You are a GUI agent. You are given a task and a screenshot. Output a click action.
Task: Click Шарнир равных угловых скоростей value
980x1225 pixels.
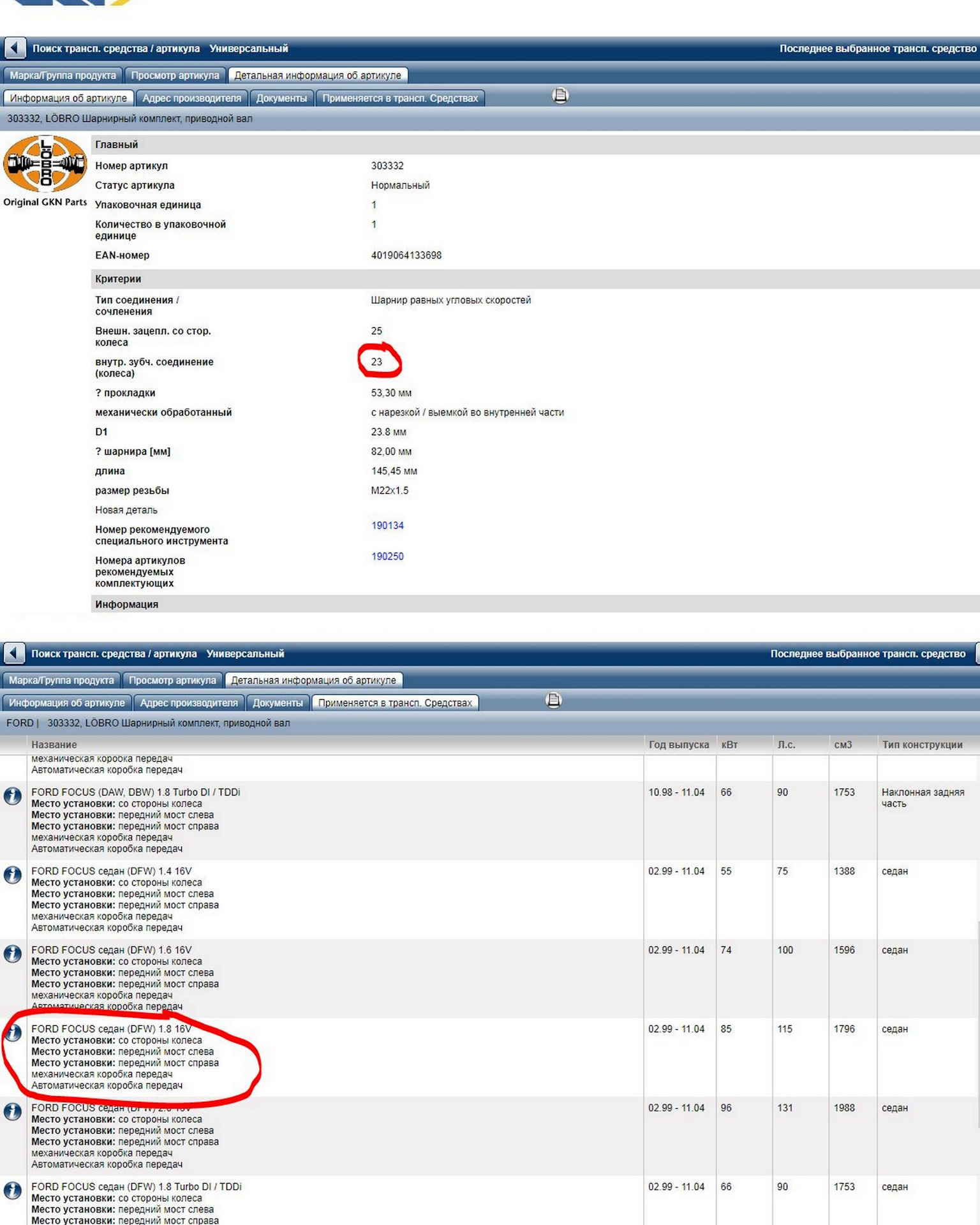(x=451, y=300)
